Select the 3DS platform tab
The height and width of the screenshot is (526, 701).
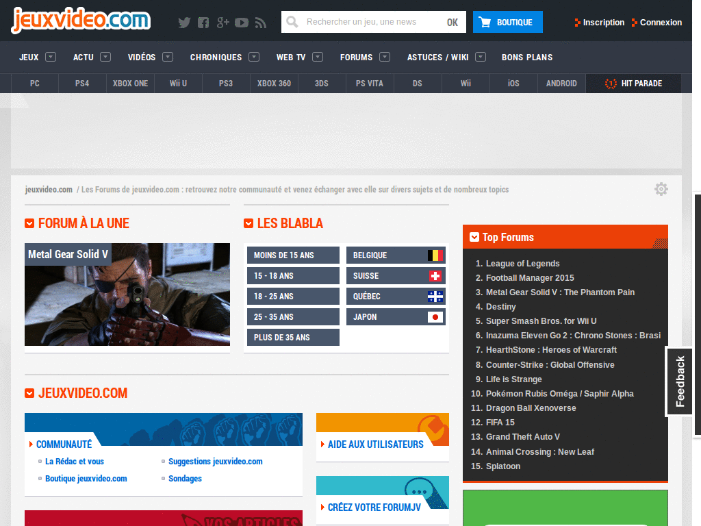[x=322, y=83]
